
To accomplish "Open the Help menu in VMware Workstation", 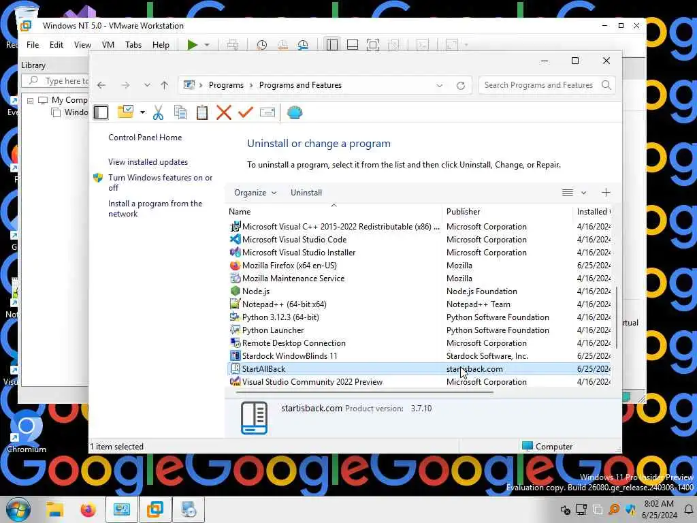I will pos(161,45).
